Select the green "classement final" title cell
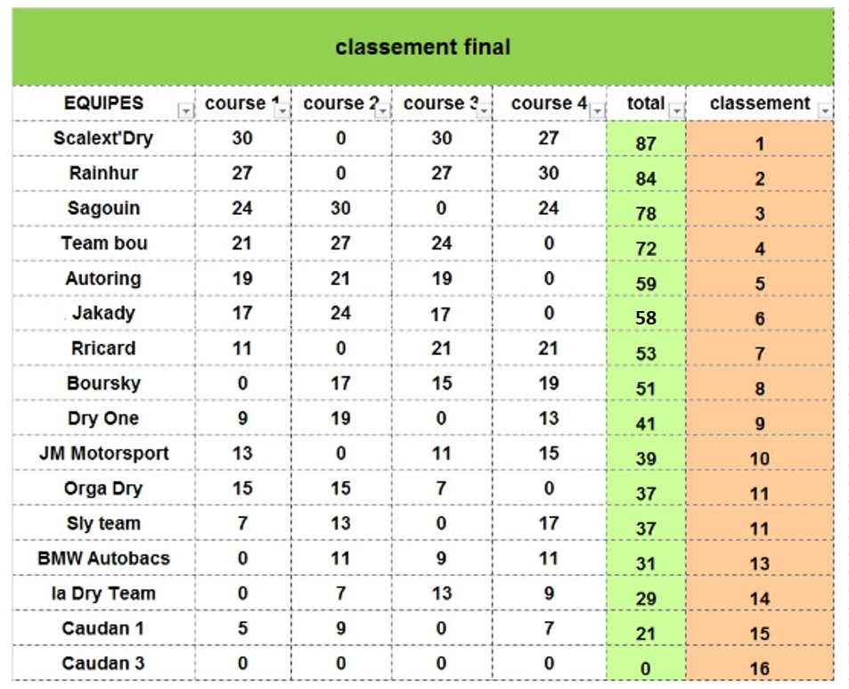Screen dimensions: 849x689 pos(422,47)
